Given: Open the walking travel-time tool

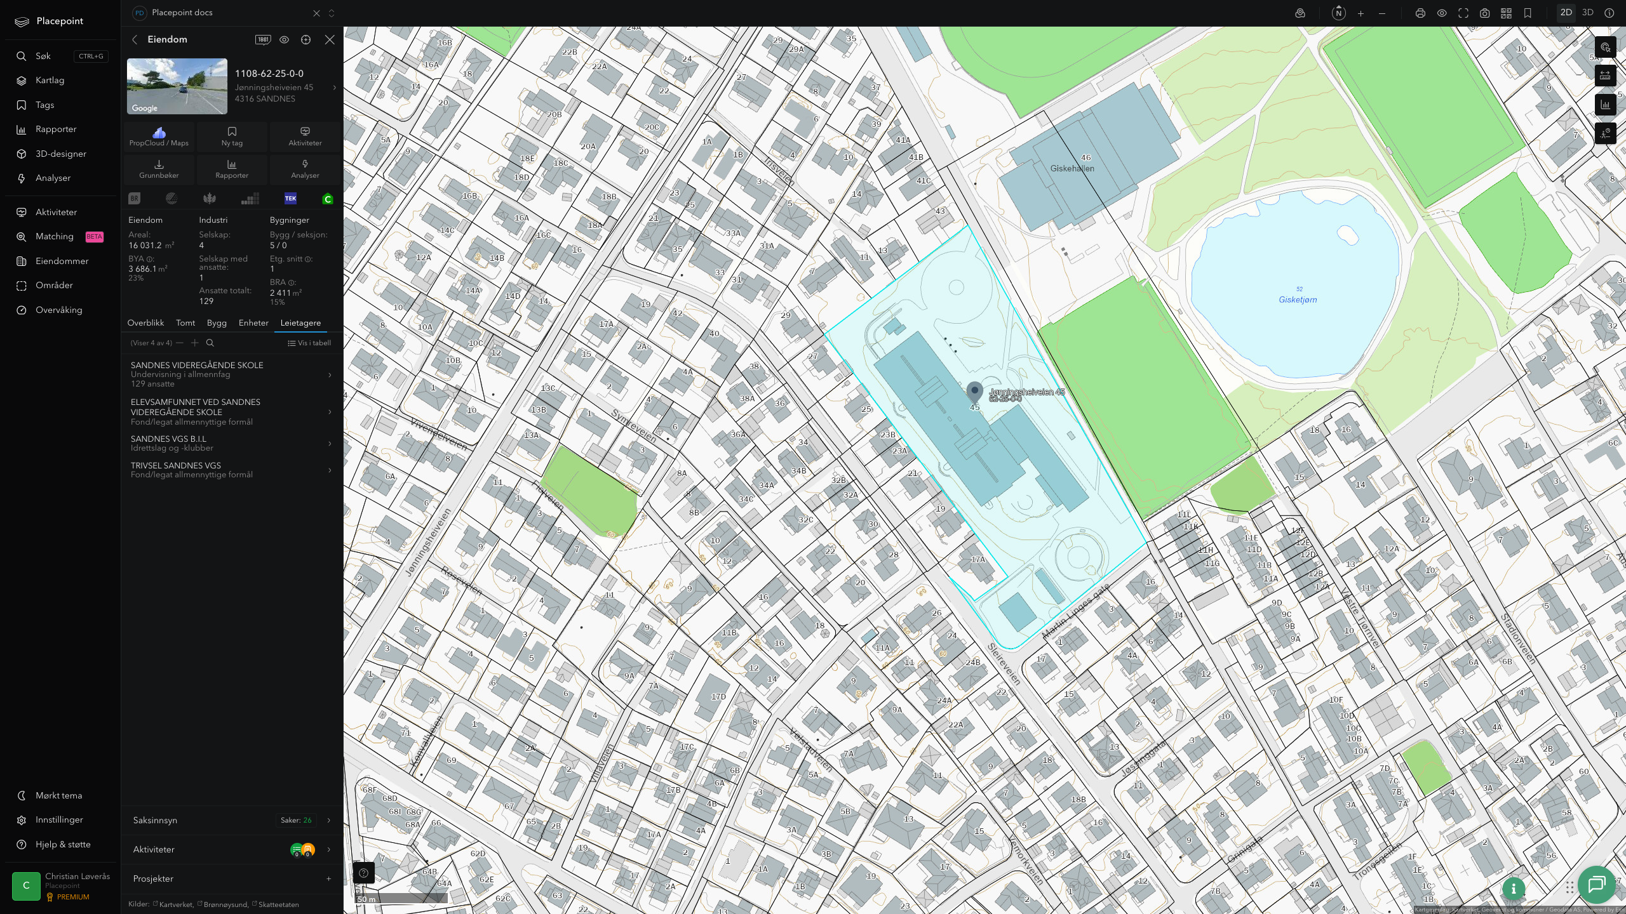Looking at the screenshot, I should click(x=1605, y=133).
